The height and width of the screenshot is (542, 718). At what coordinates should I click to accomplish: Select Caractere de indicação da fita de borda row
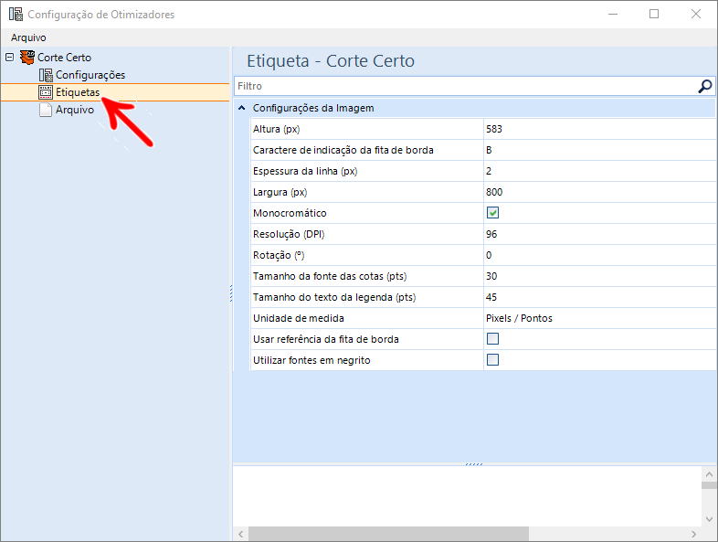[343, 150]
